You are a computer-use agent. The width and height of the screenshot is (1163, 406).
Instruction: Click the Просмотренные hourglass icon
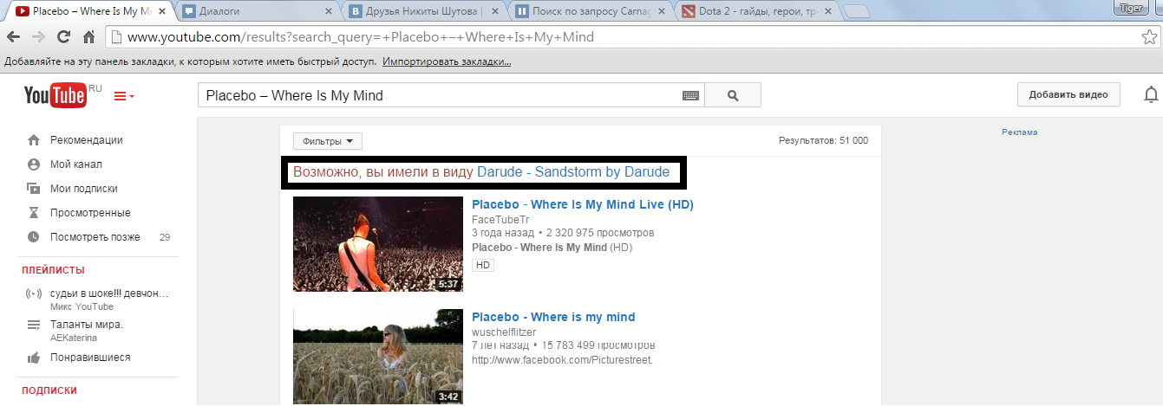[34, 212]
